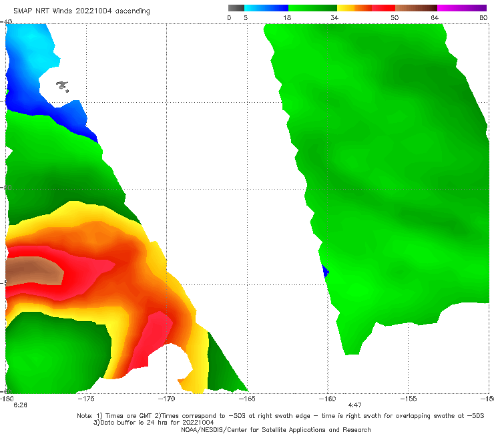This screenshot has height=434, width=494.
Task: Click the swath time '6:26'
Action: [20, 405]
